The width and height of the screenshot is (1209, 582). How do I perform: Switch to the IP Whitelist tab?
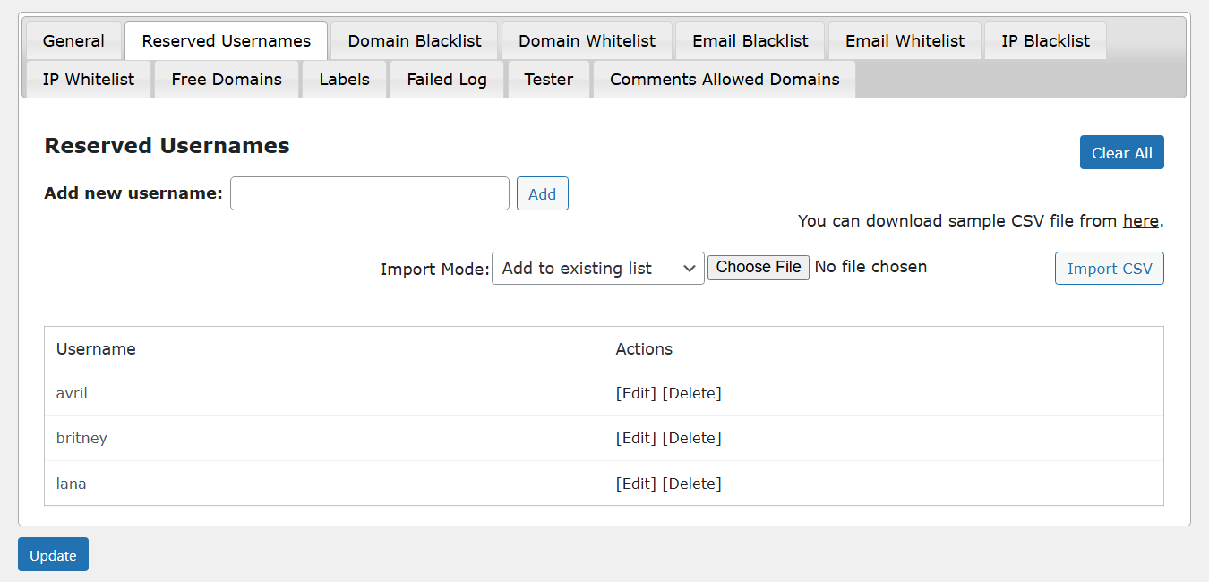tap(88, 79)
